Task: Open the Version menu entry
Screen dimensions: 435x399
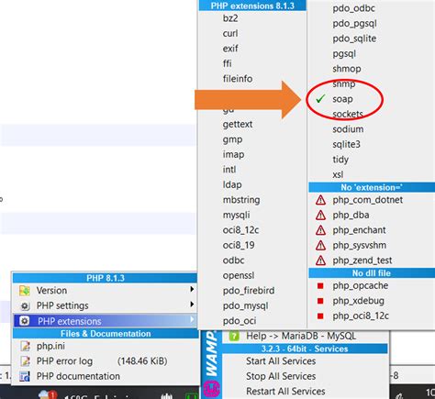Action: (x=105, y=291)
